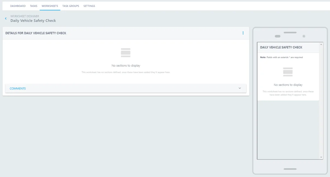Click the phone preview scrollbar up arrow
Viewport: 330px width, 177px height.
321,44
